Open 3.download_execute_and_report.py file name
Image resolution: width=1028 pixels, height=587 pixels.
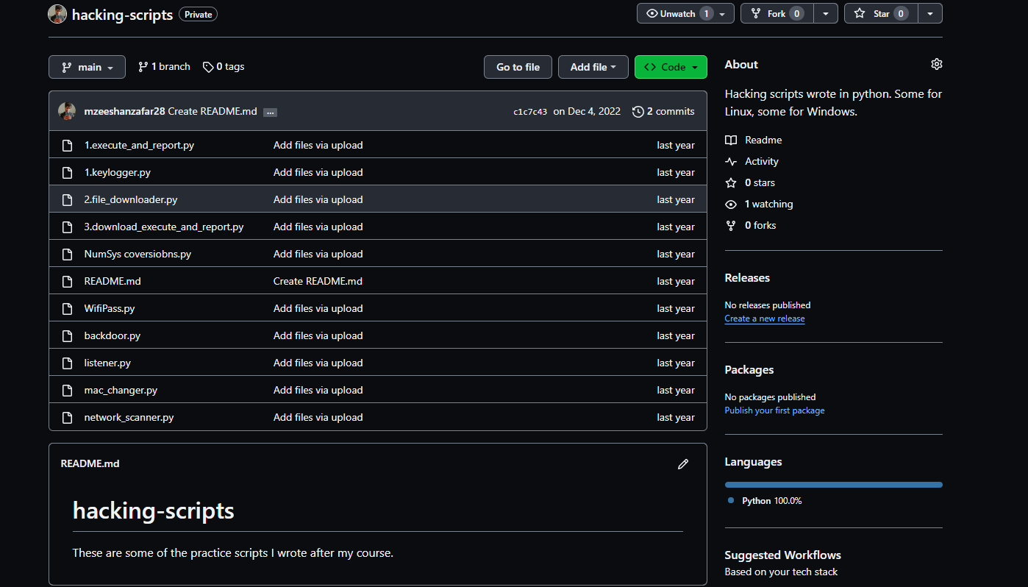164,227
